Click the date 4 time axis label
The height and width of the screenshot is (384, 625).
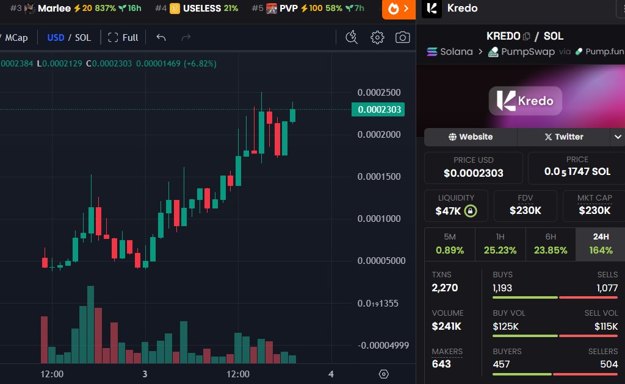click(x=331, y=374)
